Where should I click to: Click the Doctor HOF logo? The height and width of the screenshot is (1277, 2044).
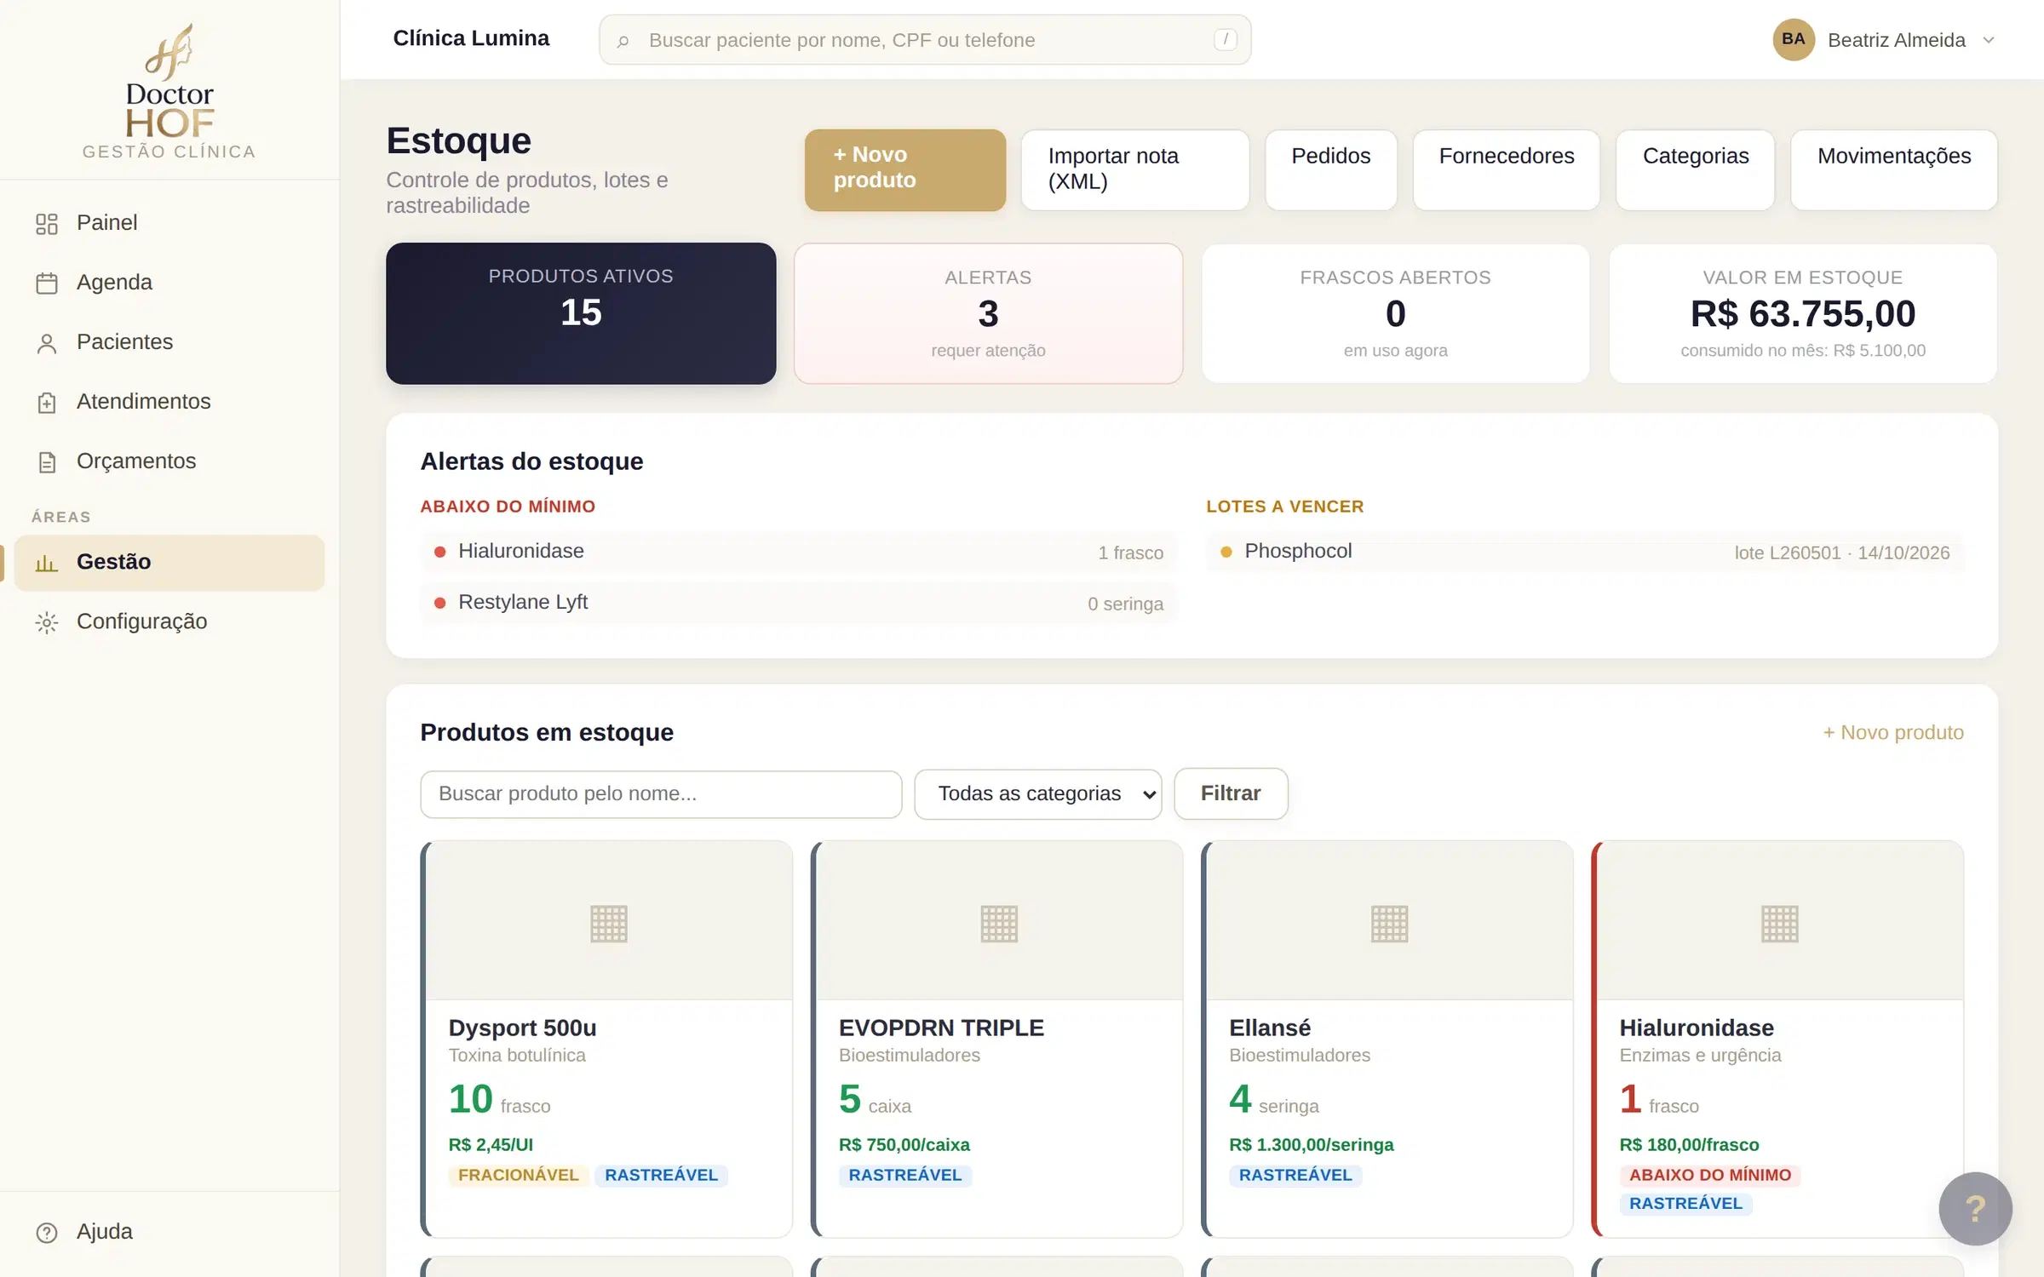(169, 91)
